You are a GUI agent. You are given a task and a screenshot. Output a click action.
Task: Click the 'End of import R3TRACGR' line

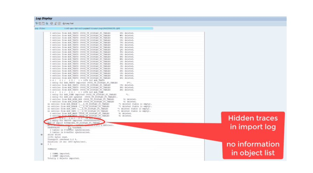[x=74, y=123]
